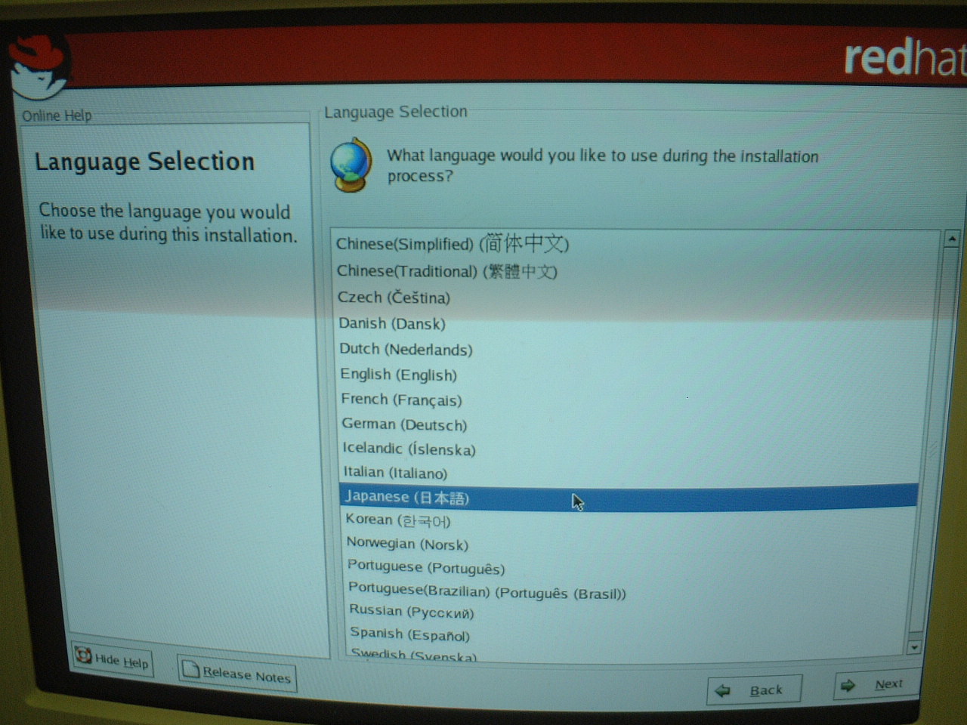Click the Hide Help button
The width and height of the screenshot is (967, 725).
[x=113, y=661]
